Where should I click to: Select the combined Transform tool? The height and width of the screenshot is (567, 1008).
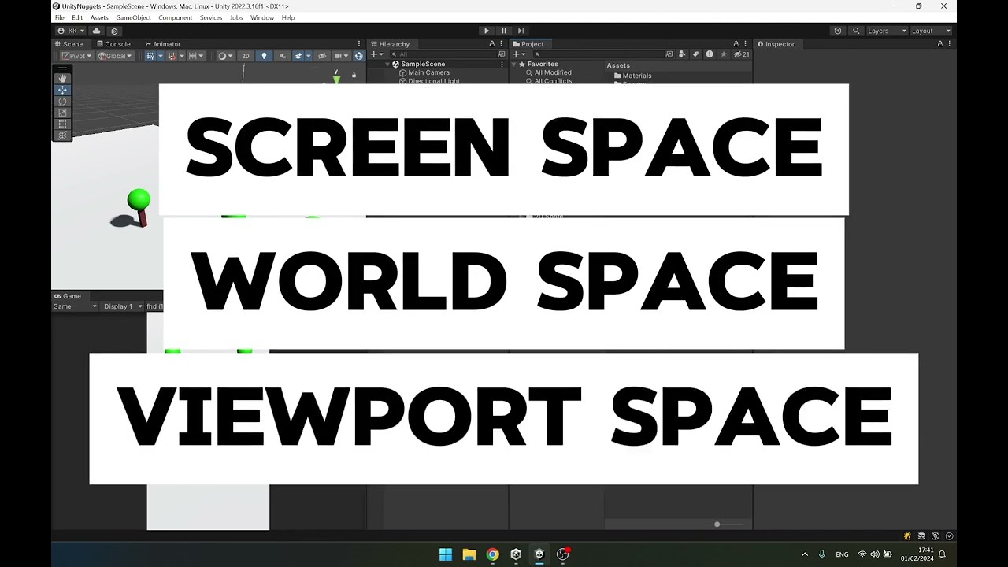[62, 135]
